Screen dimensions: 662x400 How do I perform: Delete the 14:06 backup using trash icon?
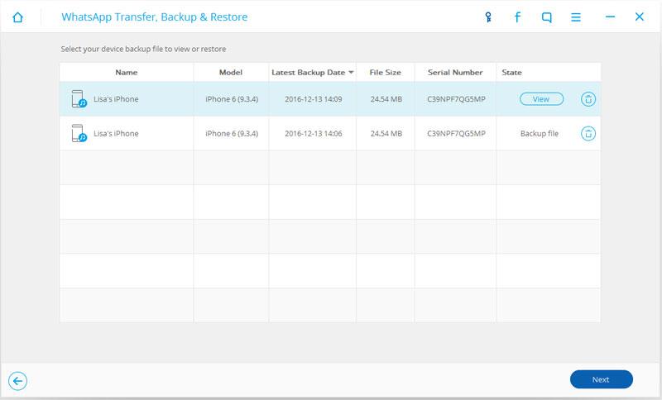pos(588,133)
